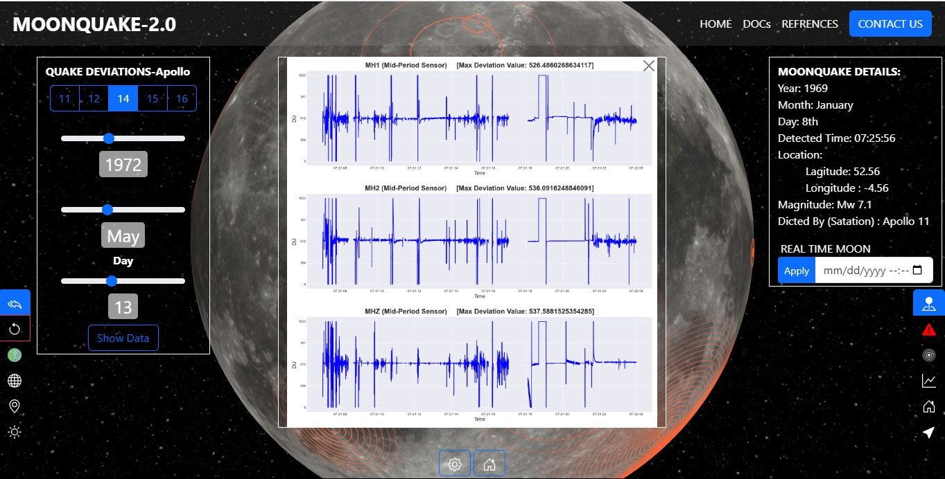This screenshot has width=945, height=479.
Task: Click the 'Day: 8th' text
Action: pyautogui.click(x=798, y=121)
